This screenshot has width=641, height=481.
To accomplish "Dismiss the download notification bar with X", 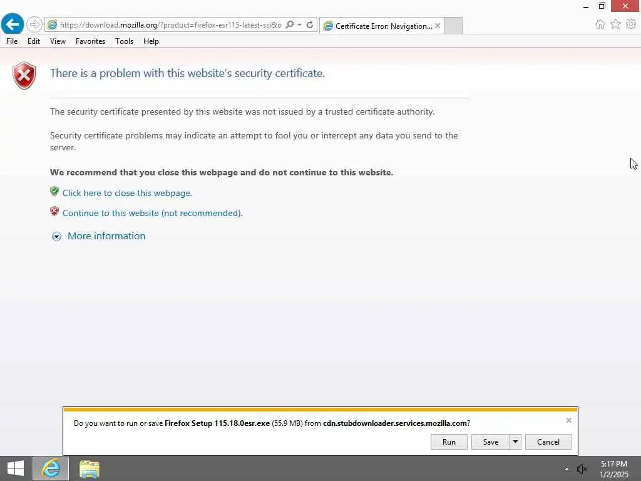I will tap(568, 420).
